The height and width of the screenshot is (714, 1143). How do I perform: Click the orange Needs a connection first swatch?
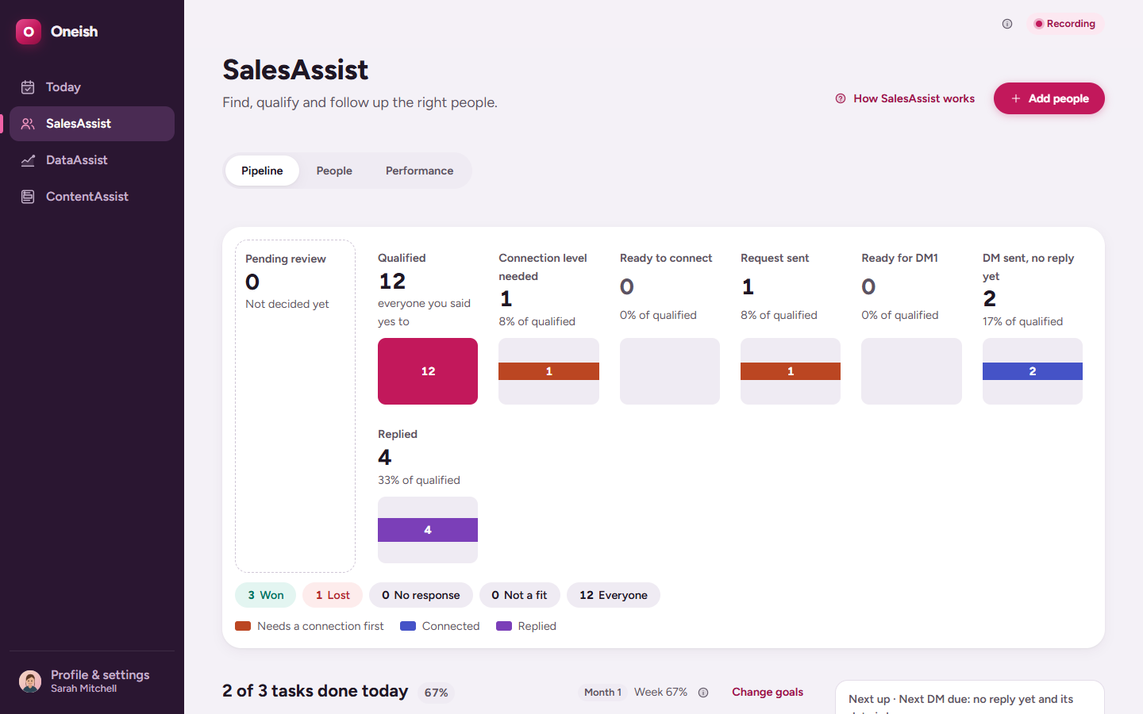point(243,626)
